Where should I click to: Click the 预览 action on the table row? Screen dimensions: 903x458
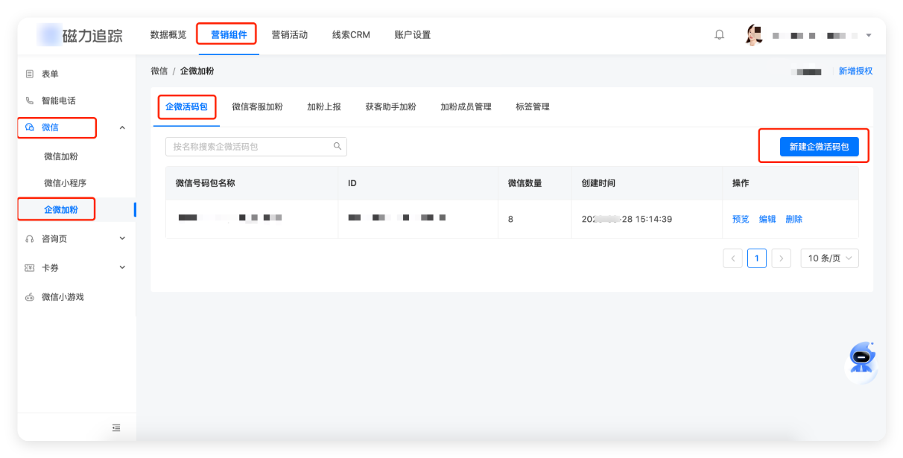point(740,218)
